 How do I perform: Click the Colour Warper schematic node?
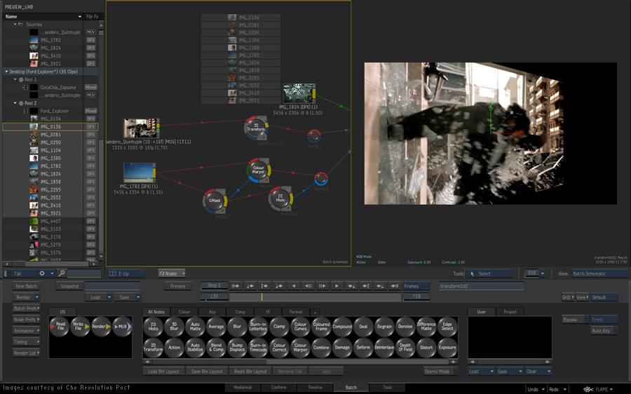(x=259, y=169)
